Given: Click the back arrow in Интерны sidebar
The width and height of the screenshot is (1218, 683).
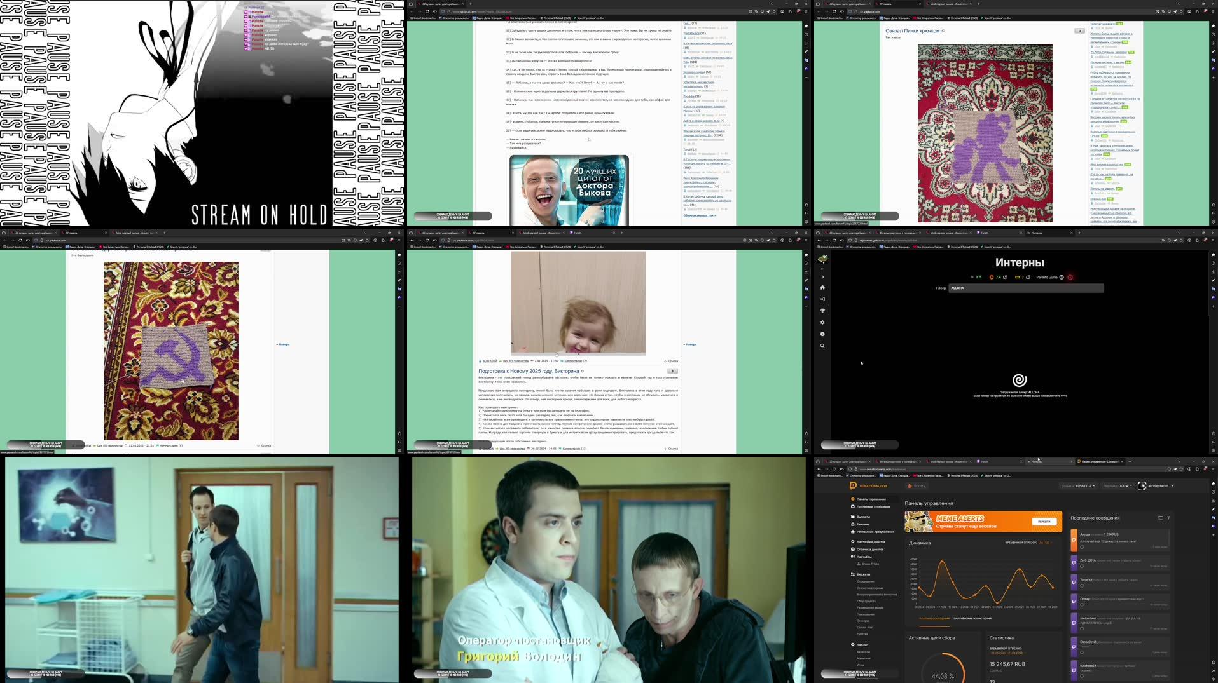Looking at the screenshot, I should point(822,269).
